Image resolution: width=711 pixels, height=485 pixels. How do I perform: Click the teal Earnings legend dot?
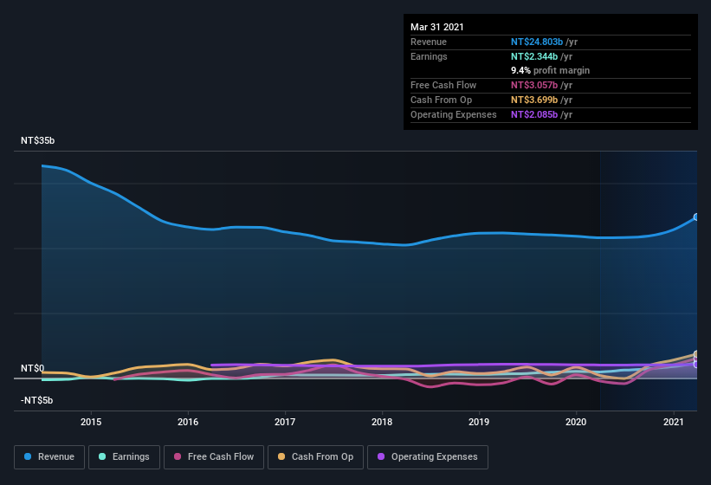(x=102, y=457)
